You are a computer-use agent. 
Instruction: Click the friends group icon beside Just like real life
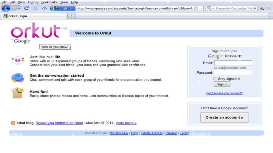pyautogui.click(x=18, y=61)
